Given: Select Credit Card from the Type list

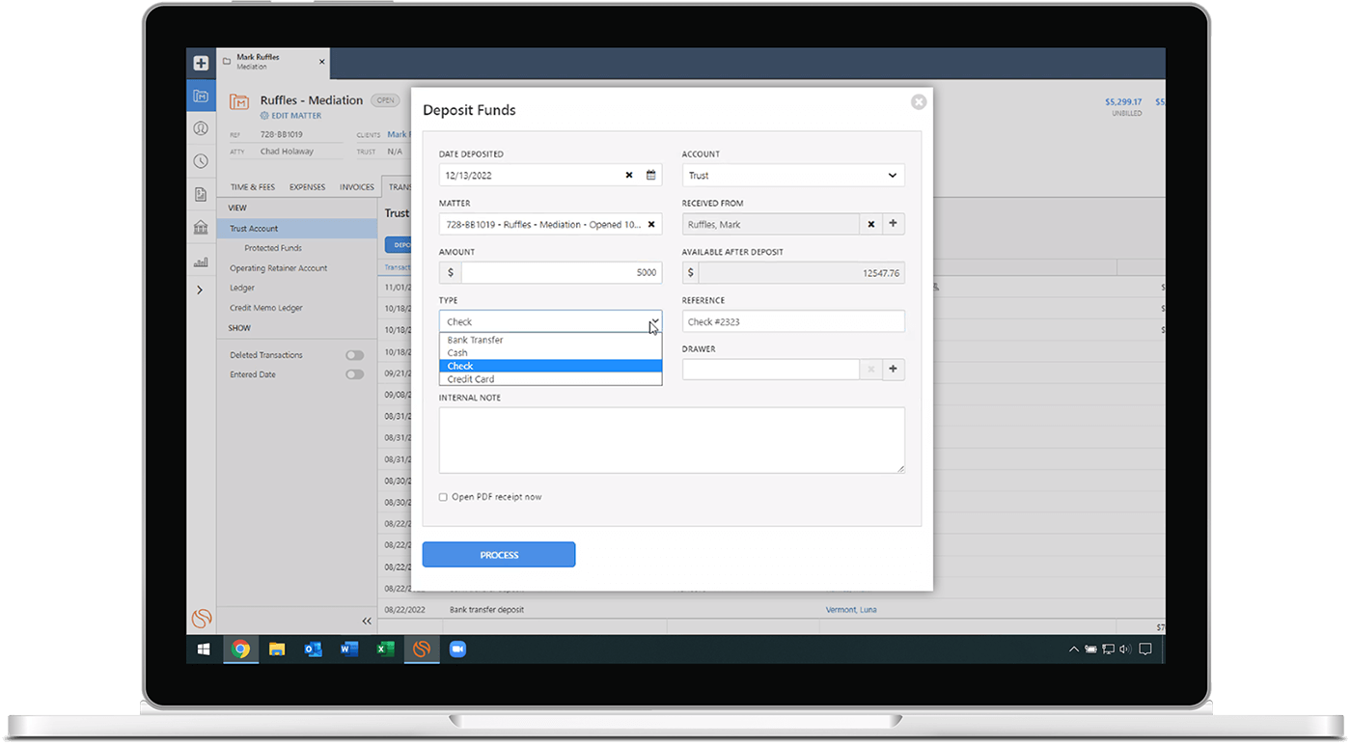Looking at the screenshot, I should pyautogui.click(x=550, y=379).
